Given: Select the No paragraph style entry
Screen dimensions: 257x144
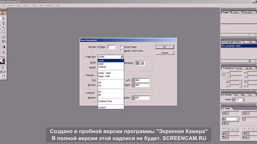Looking at the screenshot, I should coord(239,46).
